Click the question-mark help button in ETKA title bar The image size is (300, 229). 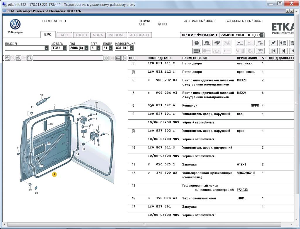click(x=288, y=11)
